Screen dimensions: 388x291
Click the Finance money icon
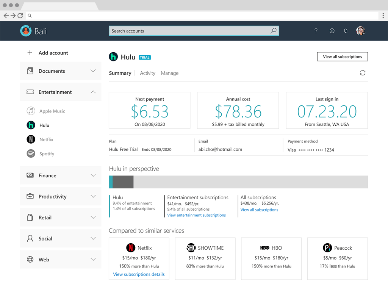[x=30, y=175]
